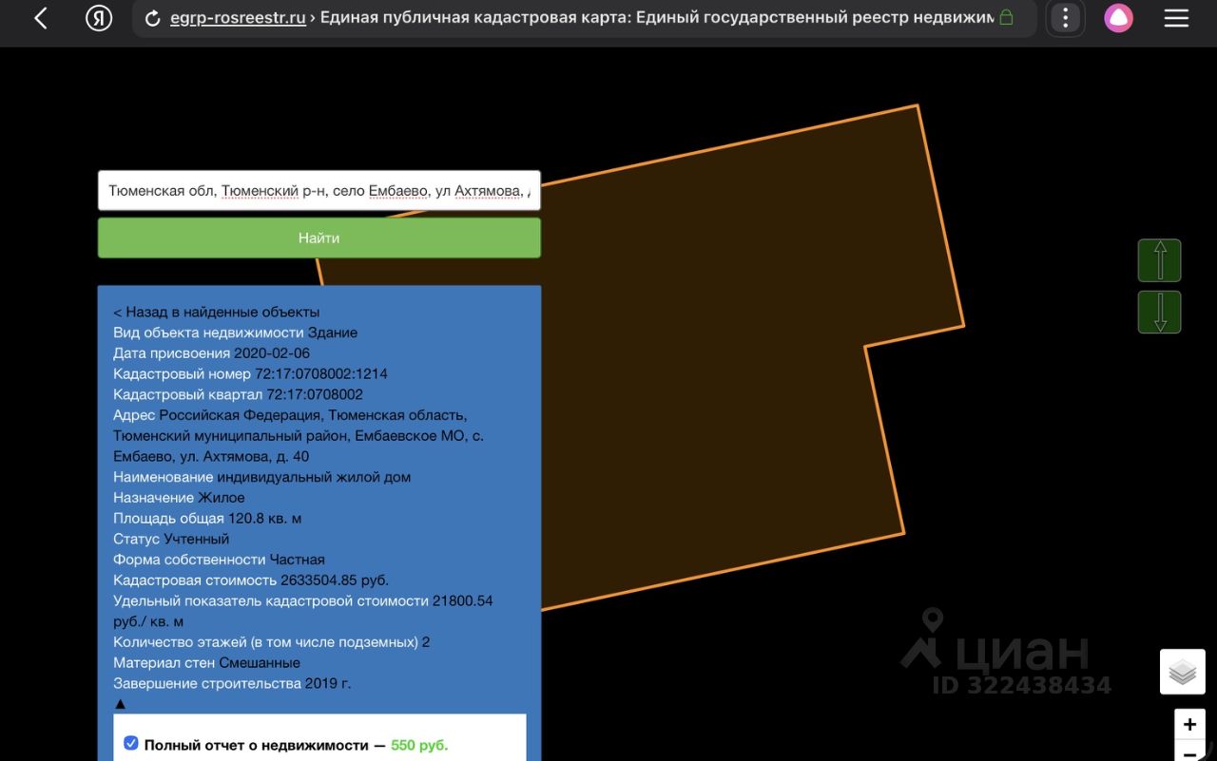Open the Alice assistant icon

(x=1118, y=18)
